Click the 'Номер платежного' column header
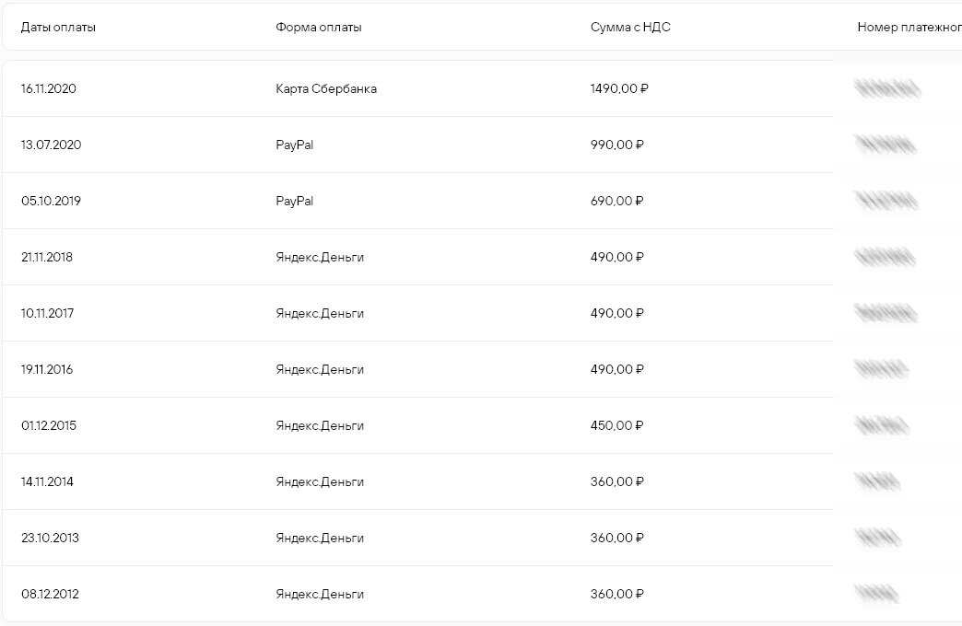The width and height of the screenshot is (962, 626). tap(909, 27)
